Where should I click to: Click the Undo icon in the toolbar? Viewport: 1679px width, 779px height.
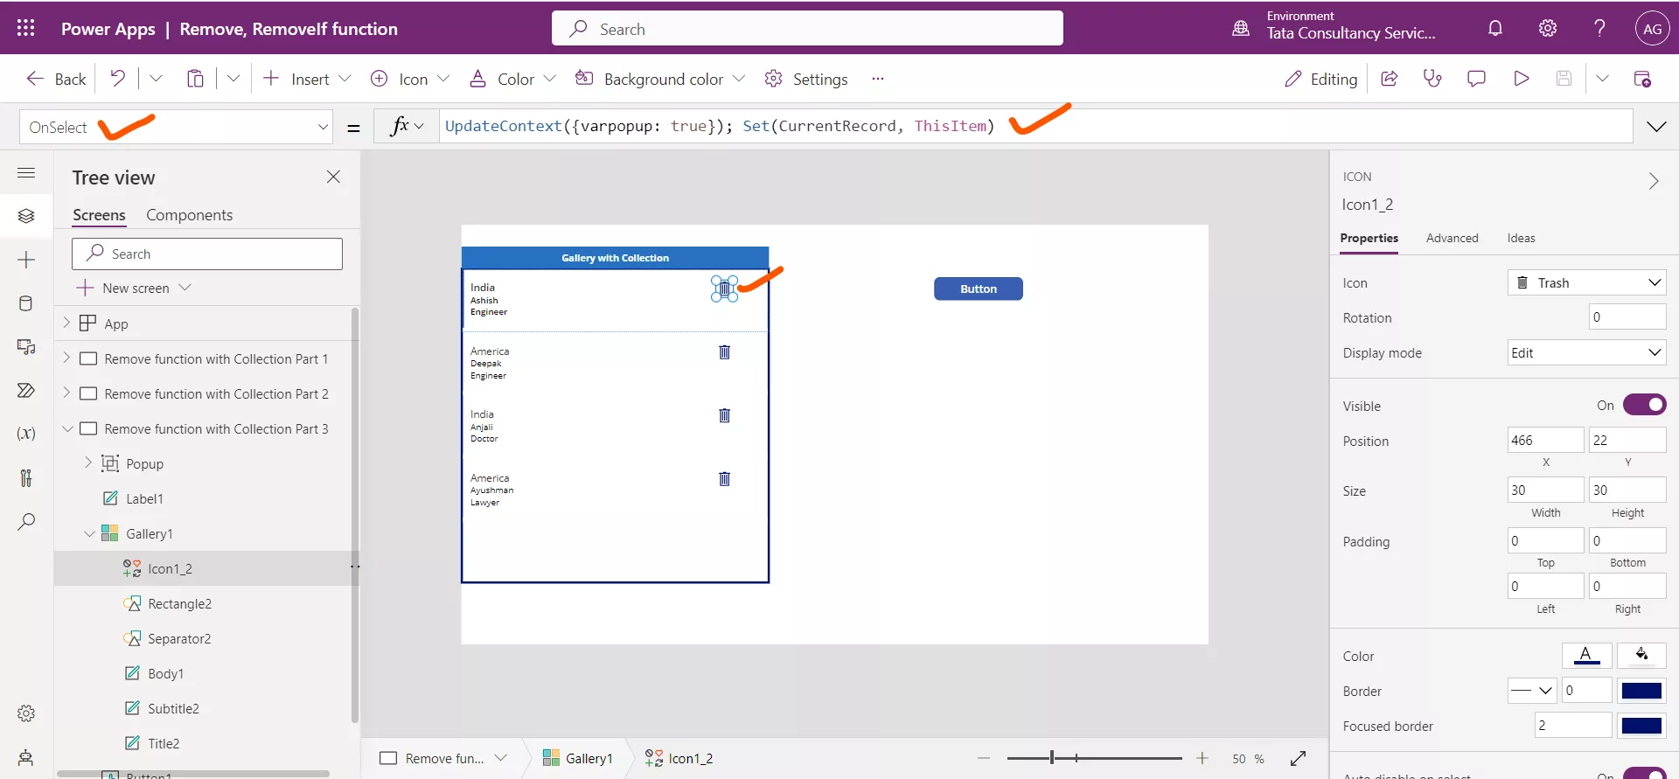point(117,79)
